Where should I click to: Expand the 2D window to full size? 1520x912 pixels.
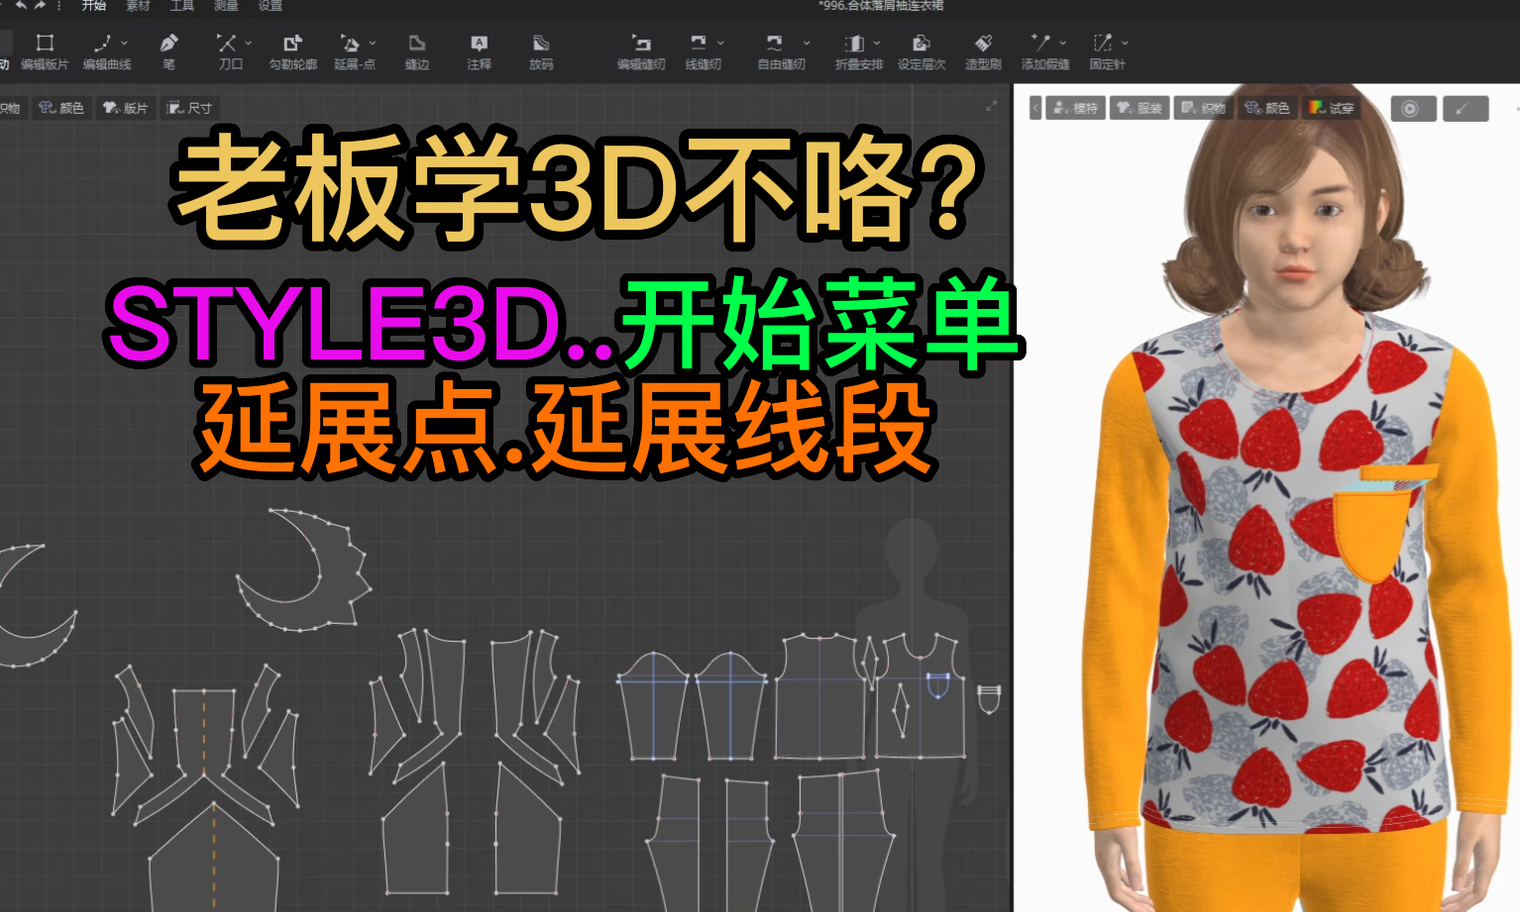click(992, 106)
